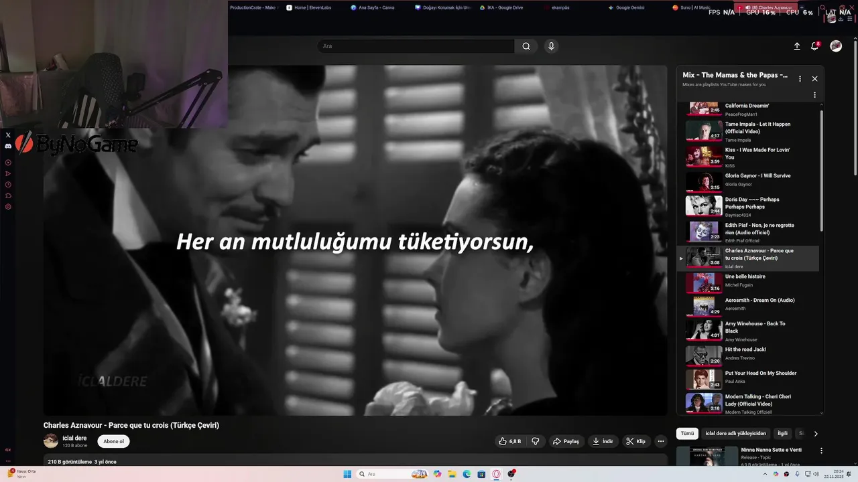The image size is (858, 482).
Task: Share the video via Paylaş
Action: point(566,441)
